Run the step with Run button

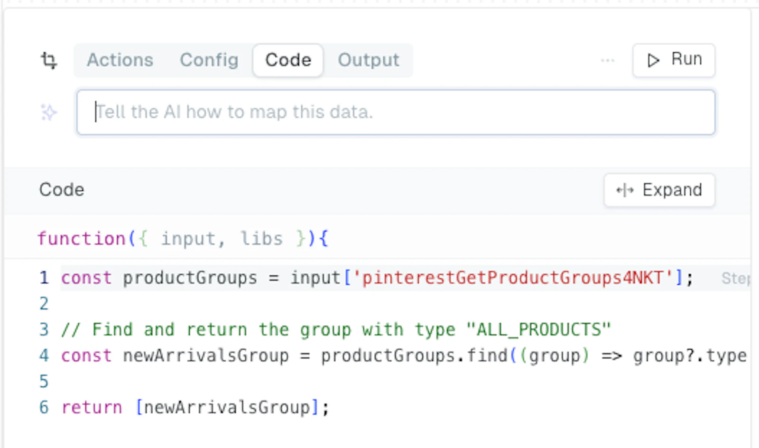coord(674,60)
